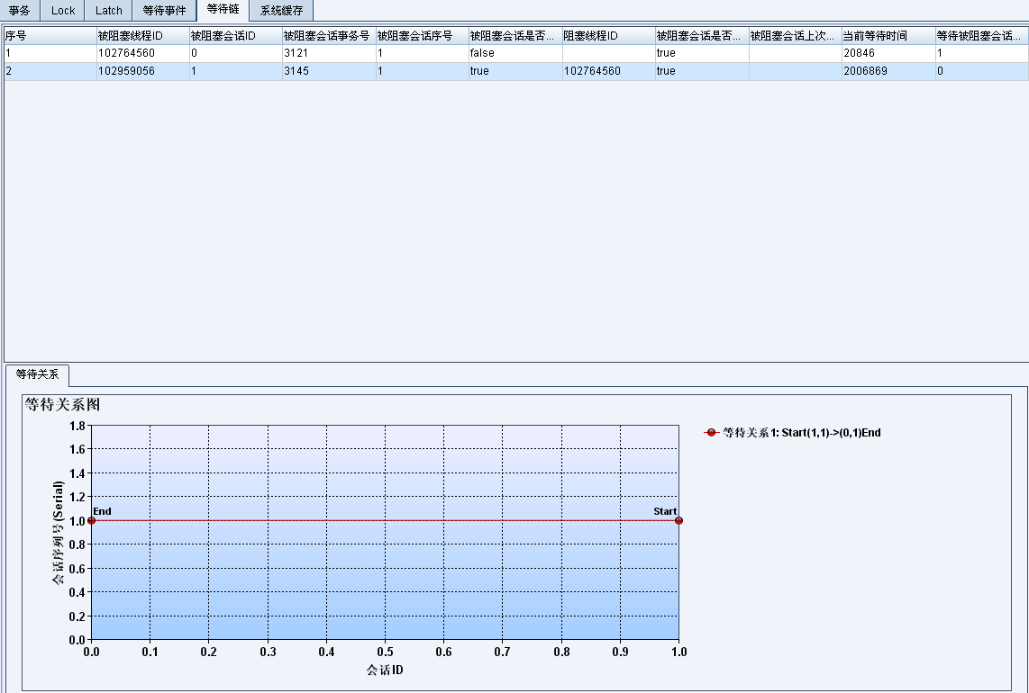Sort by 序号 column header
Image resolution: width=1029 pixels, height=693 pixels.
(50, 36)
